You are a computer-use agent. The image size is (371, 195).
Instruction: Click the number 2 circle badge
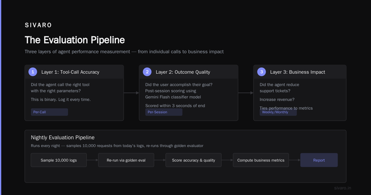coord(147,72)
